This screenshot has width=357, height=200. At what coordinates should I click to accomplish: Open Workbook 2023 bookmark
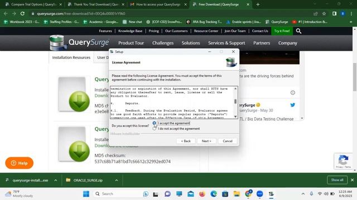(x=22, y=22)
